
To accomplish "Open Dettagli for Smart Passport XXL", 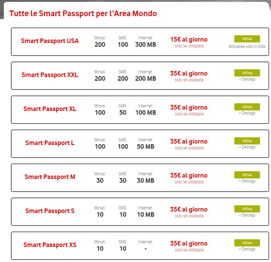I will pos(247,79).
